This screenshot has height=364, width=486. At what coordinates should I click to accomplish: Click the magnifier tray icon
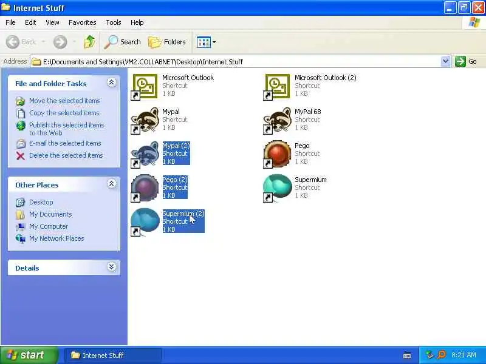tap(442, 355)
